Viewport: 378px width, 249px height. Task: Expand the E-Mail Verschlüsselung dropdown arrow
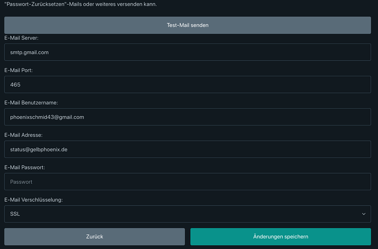tap(364, 214)
